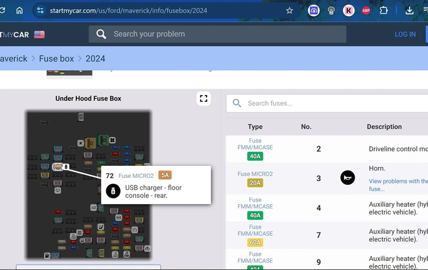Click the horn icon in fuse 3 row
This screenshot has height=270, width=428.
347,178
